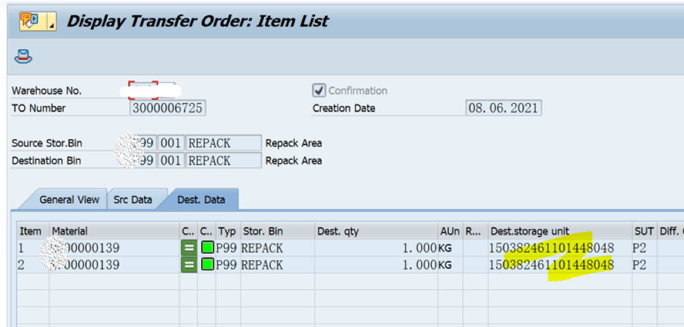
Task: Click the Material column header
Action: tap(115, 231)
